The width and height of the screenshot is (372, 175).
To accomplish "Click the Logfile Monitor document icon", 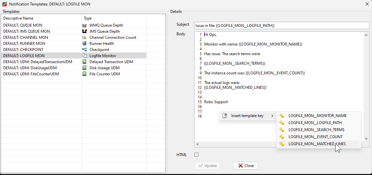I will click(x=84, y=56).
